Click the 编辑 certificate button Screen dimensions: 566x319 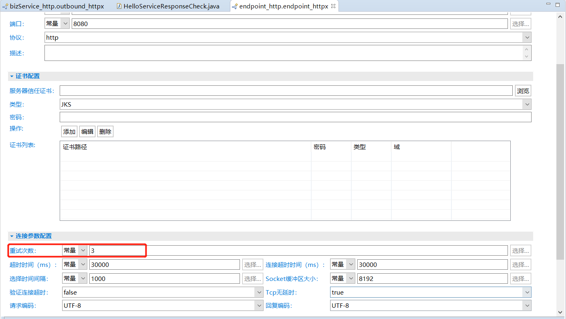coord(87,131)
